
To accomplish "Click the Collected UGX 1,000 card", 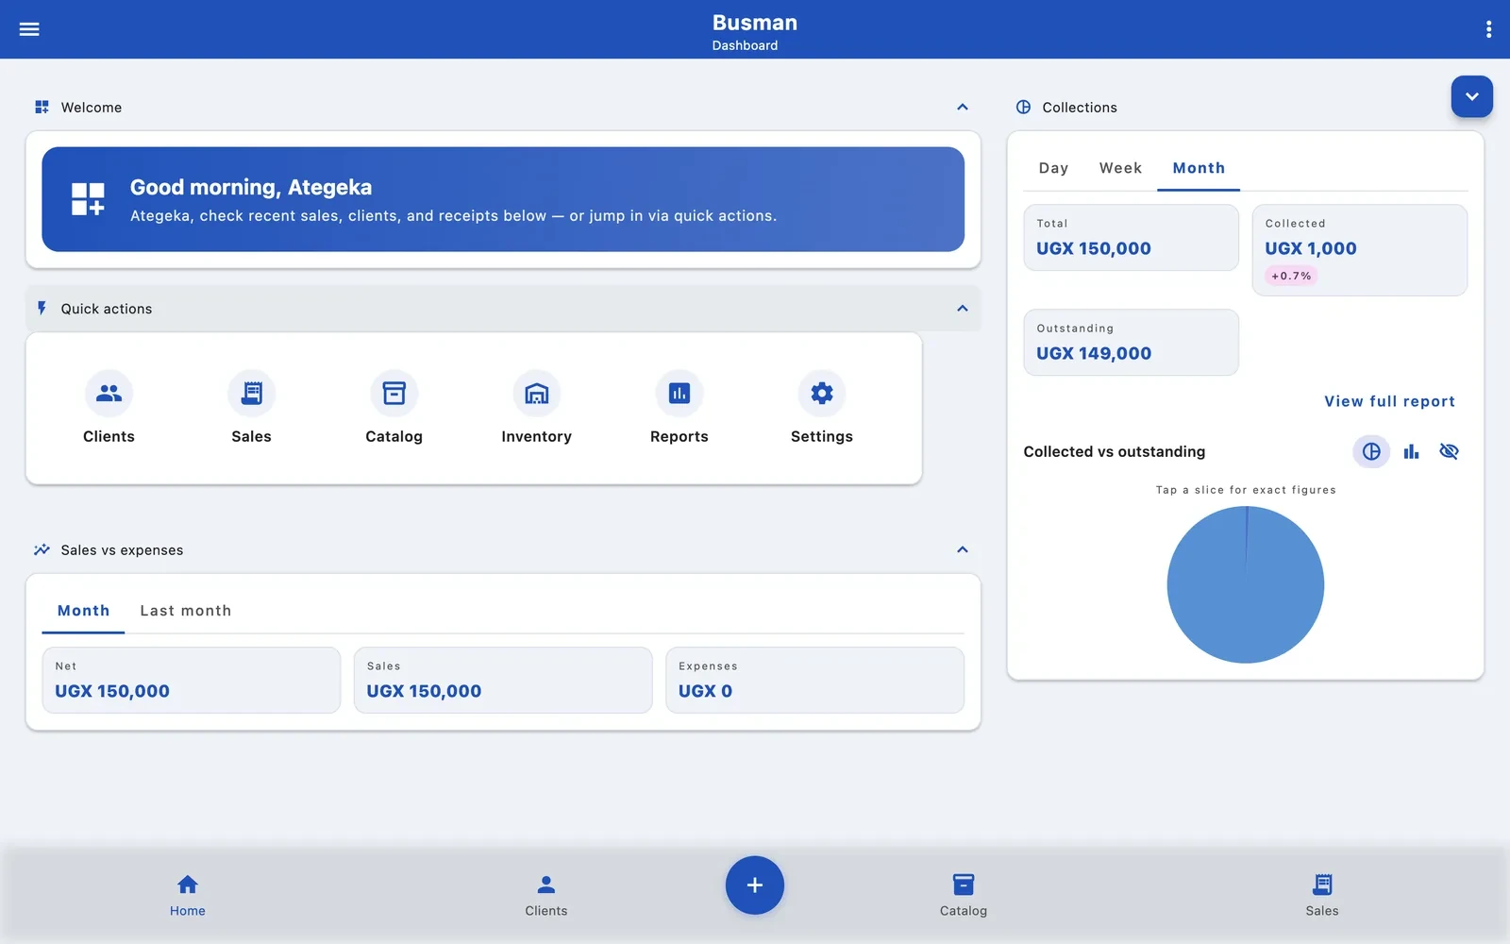I will tap(1359, 250).
